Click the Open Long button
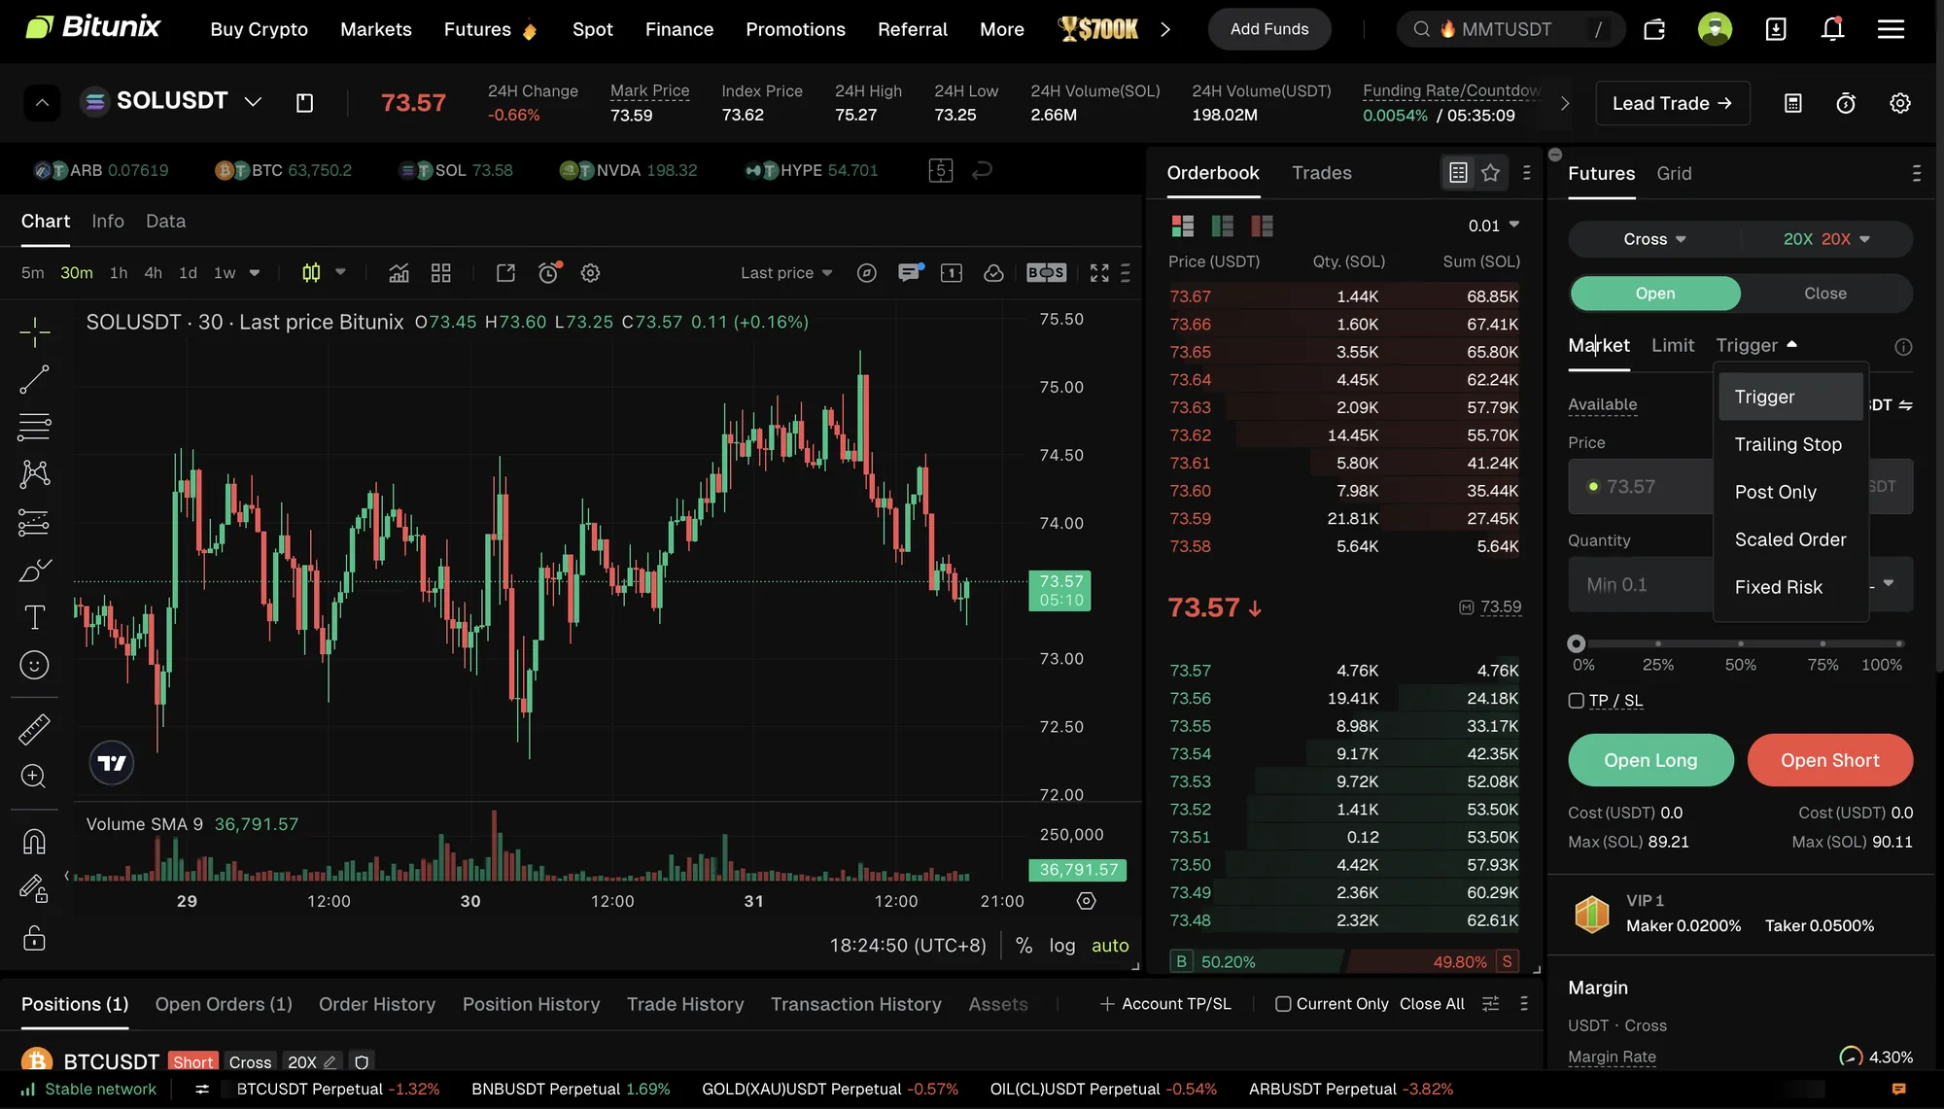 coord(1650,760)
